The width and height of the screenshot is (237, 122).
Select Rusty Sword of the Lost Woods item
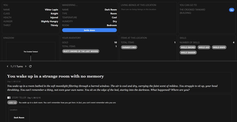click(x=81, y=51)
